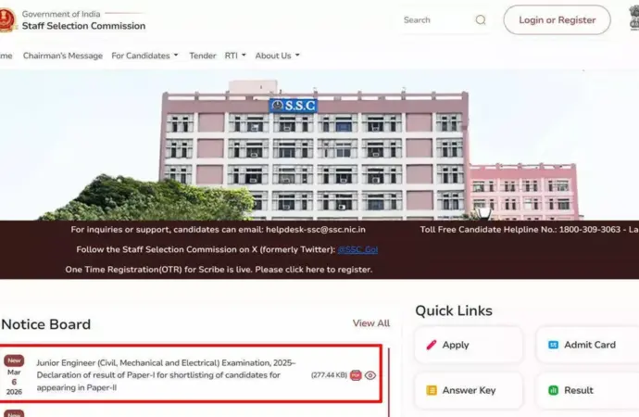Image resolution: width=639 pixels, height=417 pixels.
Task: Open the Result quick link
Action: 587,390
